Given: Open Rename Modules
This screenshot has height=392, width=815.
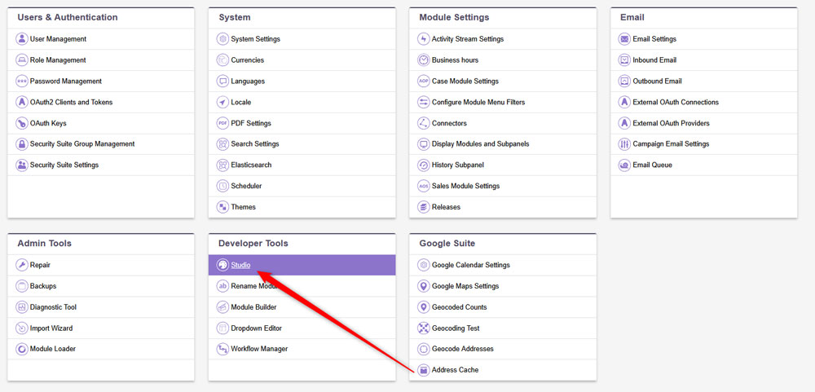Looking at the screenshot, I should (x=257, y=286).
